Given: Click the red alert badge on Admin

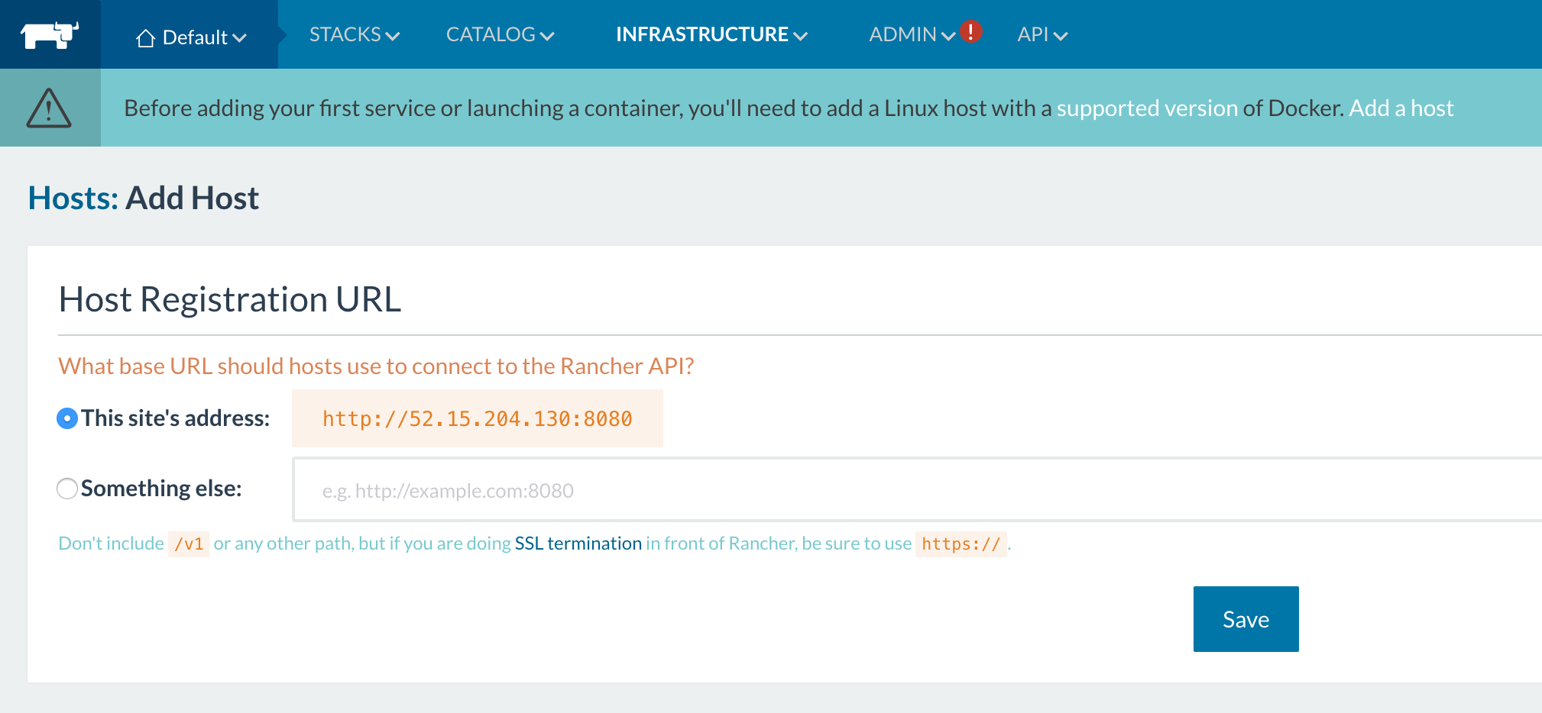Looking at the screenshot, I should 970,31.
